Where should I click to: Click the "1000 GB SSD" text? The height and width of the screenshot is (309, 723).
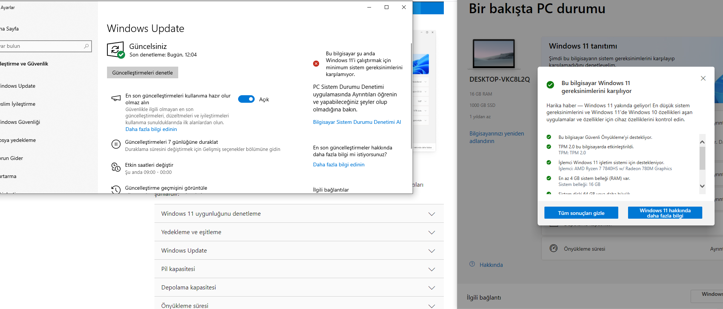coord(482,105)
